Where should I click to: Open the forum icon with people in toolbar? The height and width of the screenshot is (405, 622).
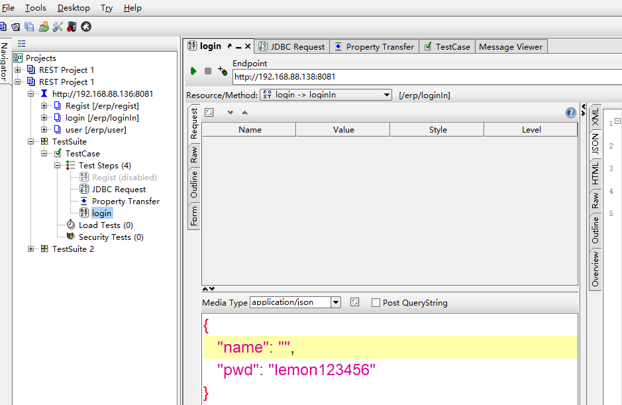tap(44, 27)
